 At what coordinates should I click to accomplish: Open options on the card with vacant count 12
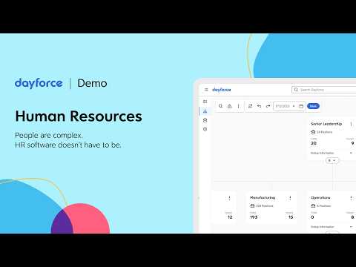coord(229,198)
